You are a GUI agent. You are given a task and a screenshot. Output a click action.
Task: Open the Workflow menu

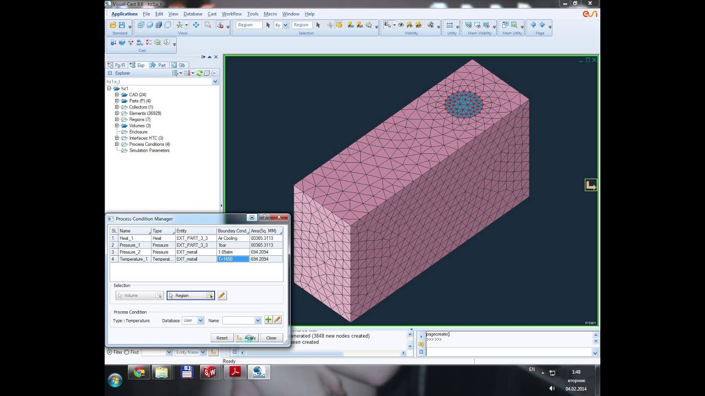click(232, 14)
